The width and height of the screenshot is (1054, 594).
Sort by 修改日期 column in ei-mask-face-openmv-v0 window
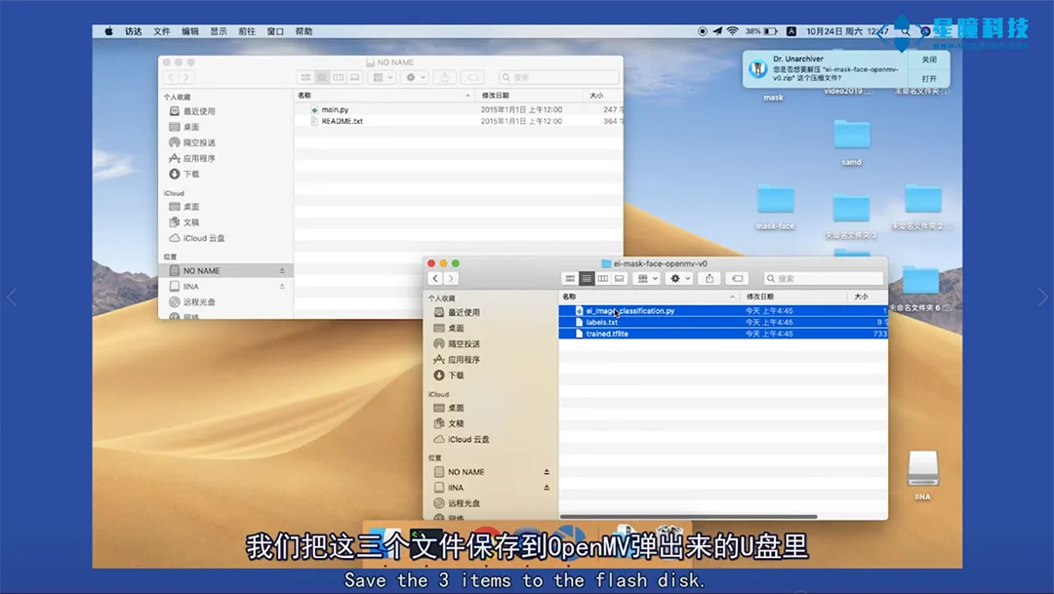tap(793, 297)
